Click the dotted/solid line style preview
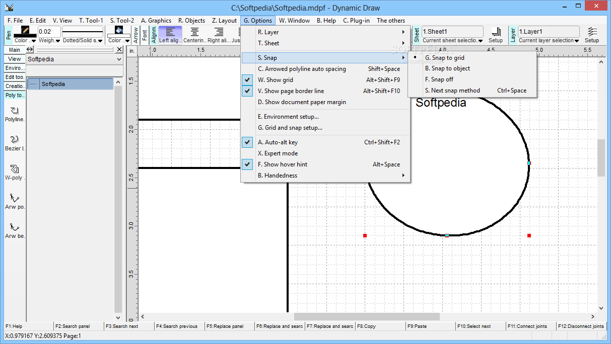 click(83, 31)
